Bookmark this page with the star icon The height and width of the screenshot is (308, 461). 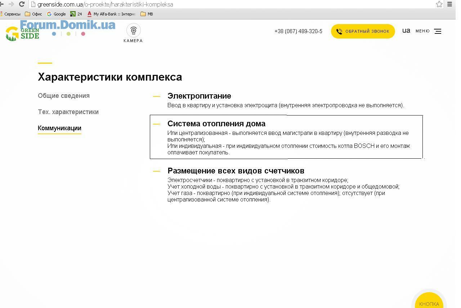coord(439,4)
